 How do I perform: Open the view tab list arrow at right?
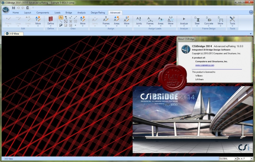251,34
